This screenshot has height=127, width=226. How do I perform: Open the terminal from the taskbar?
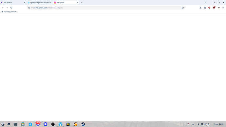click(x=15, y=124)
